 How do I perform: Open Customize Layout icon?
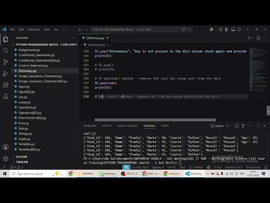(x=221, y=30)
